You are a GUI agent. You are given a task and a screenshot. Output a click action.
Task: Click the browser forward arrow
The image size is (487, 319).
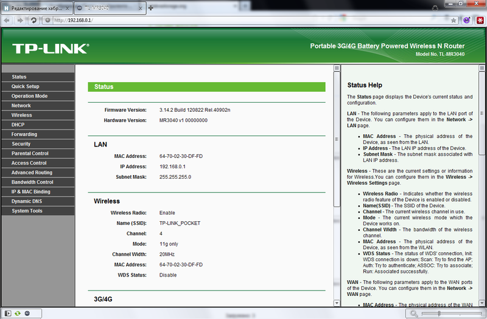pyautogui.click(x=20, y=21)
